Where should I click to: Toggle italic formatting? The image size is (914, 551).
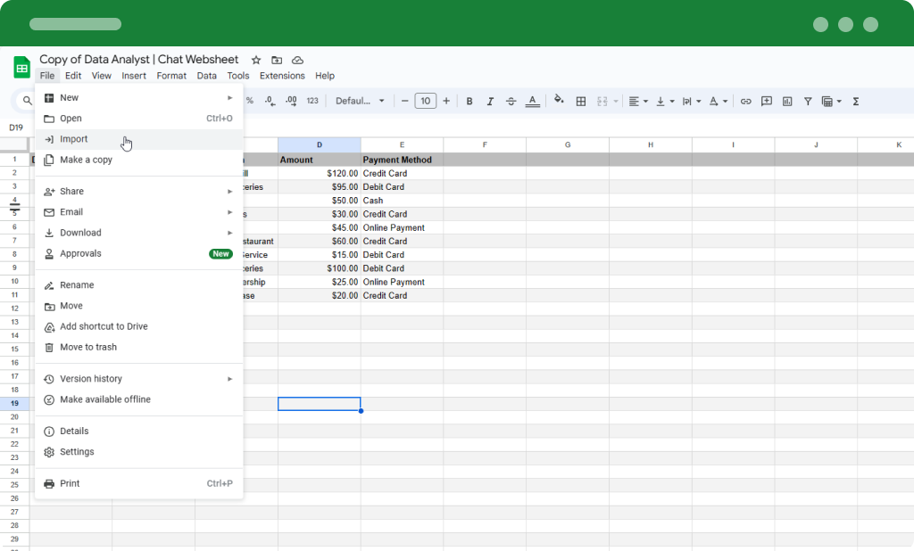[x=489, y=102]
